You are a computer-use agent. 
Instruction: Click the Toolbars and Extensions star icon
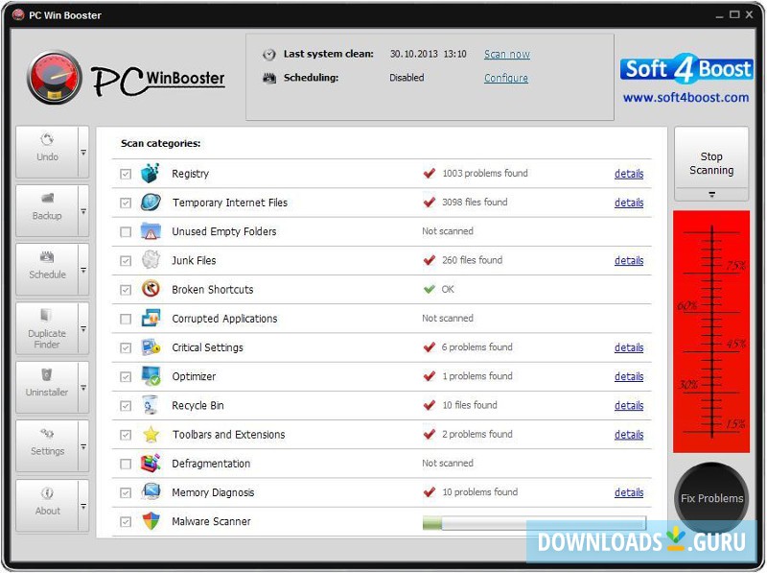pyautogui.click(x=151, y=435)
